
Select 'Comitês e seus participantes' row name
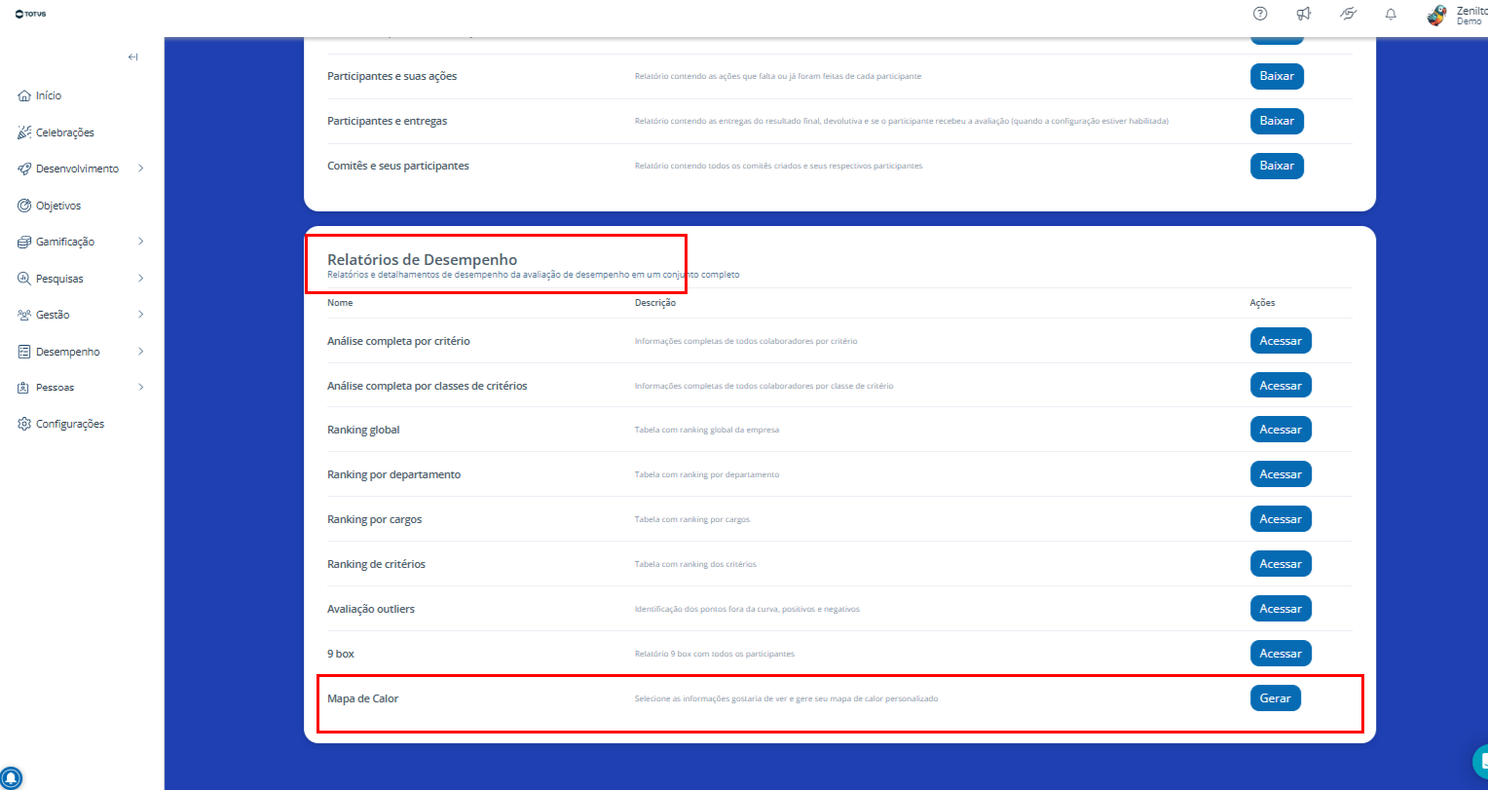click(398, 166)
